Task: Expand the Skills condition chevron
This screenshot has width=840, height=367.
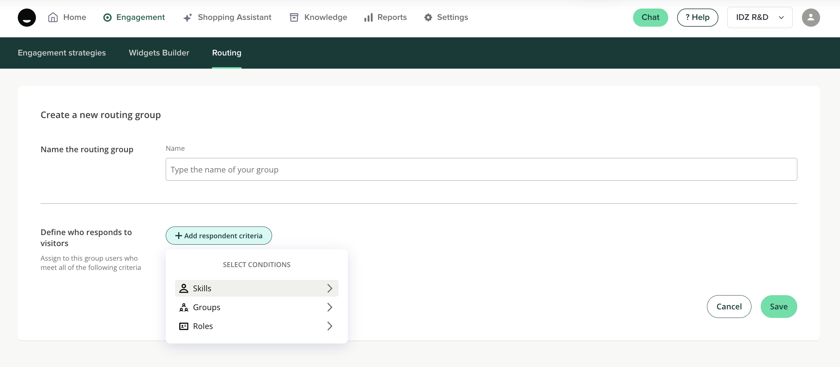Action: coord(330,288)
